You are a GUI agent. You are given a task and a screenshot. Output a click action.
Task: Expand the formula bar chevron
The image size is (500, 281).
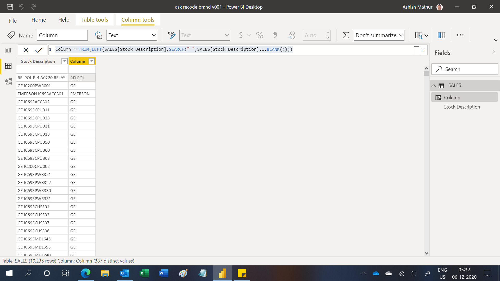(423, 50)
